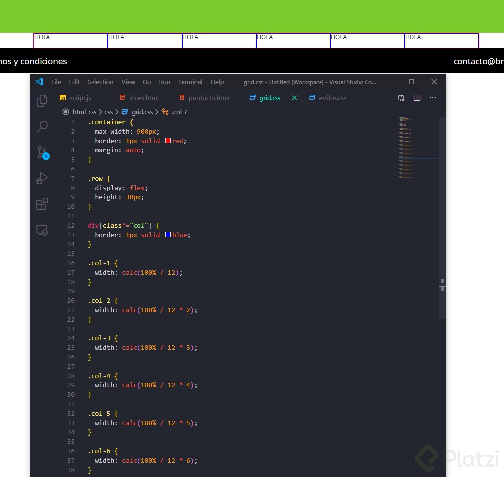This screenshot has height=477, width=504.
Task: Click the contacto email link
Action: [479, 61]
